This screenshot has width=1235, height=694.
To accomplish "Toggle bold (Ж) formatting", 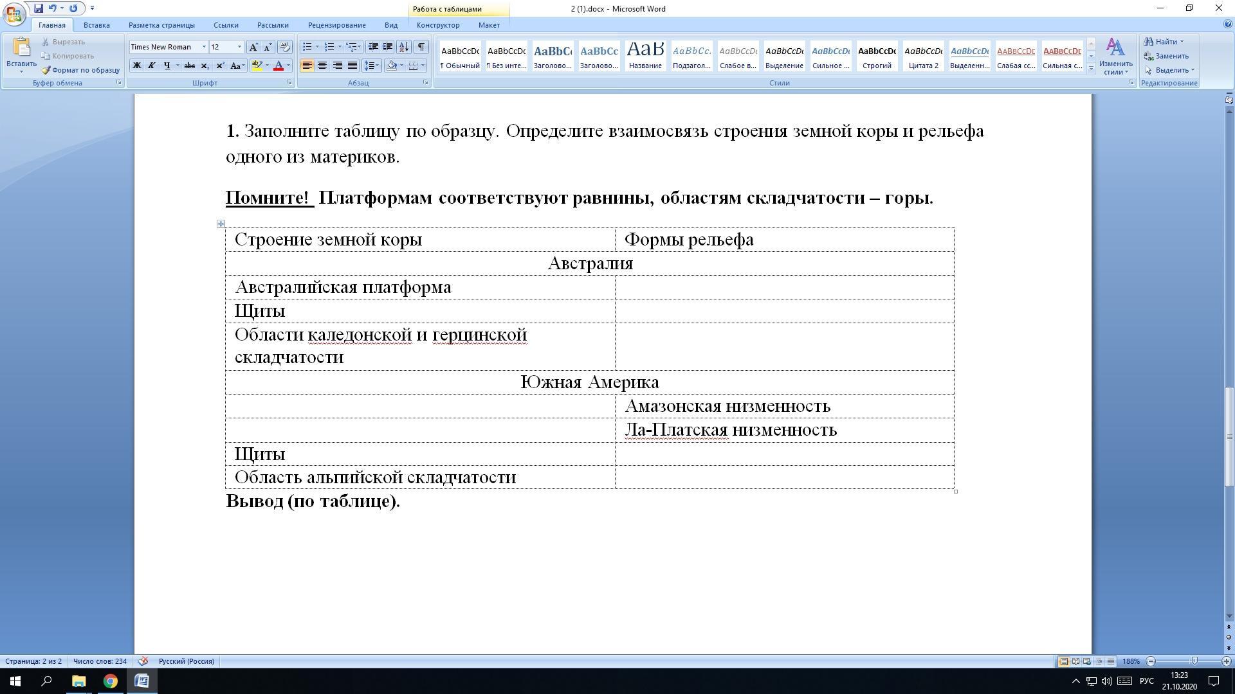I will [136, 66].
